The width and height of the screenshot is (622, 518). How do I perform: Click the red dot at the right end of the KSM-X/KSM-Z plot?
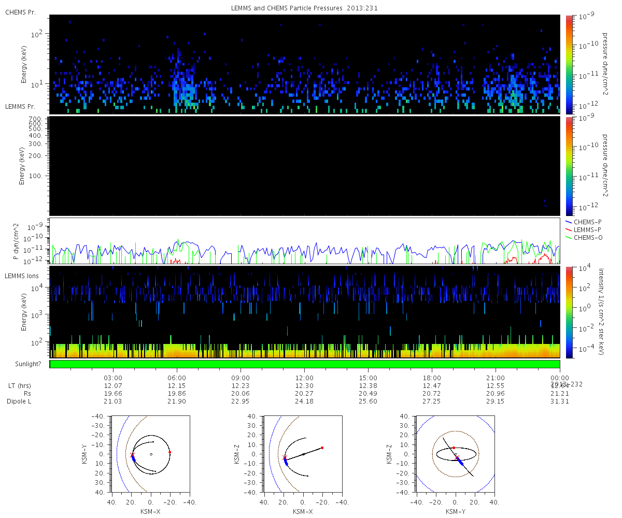pos(322,448)
